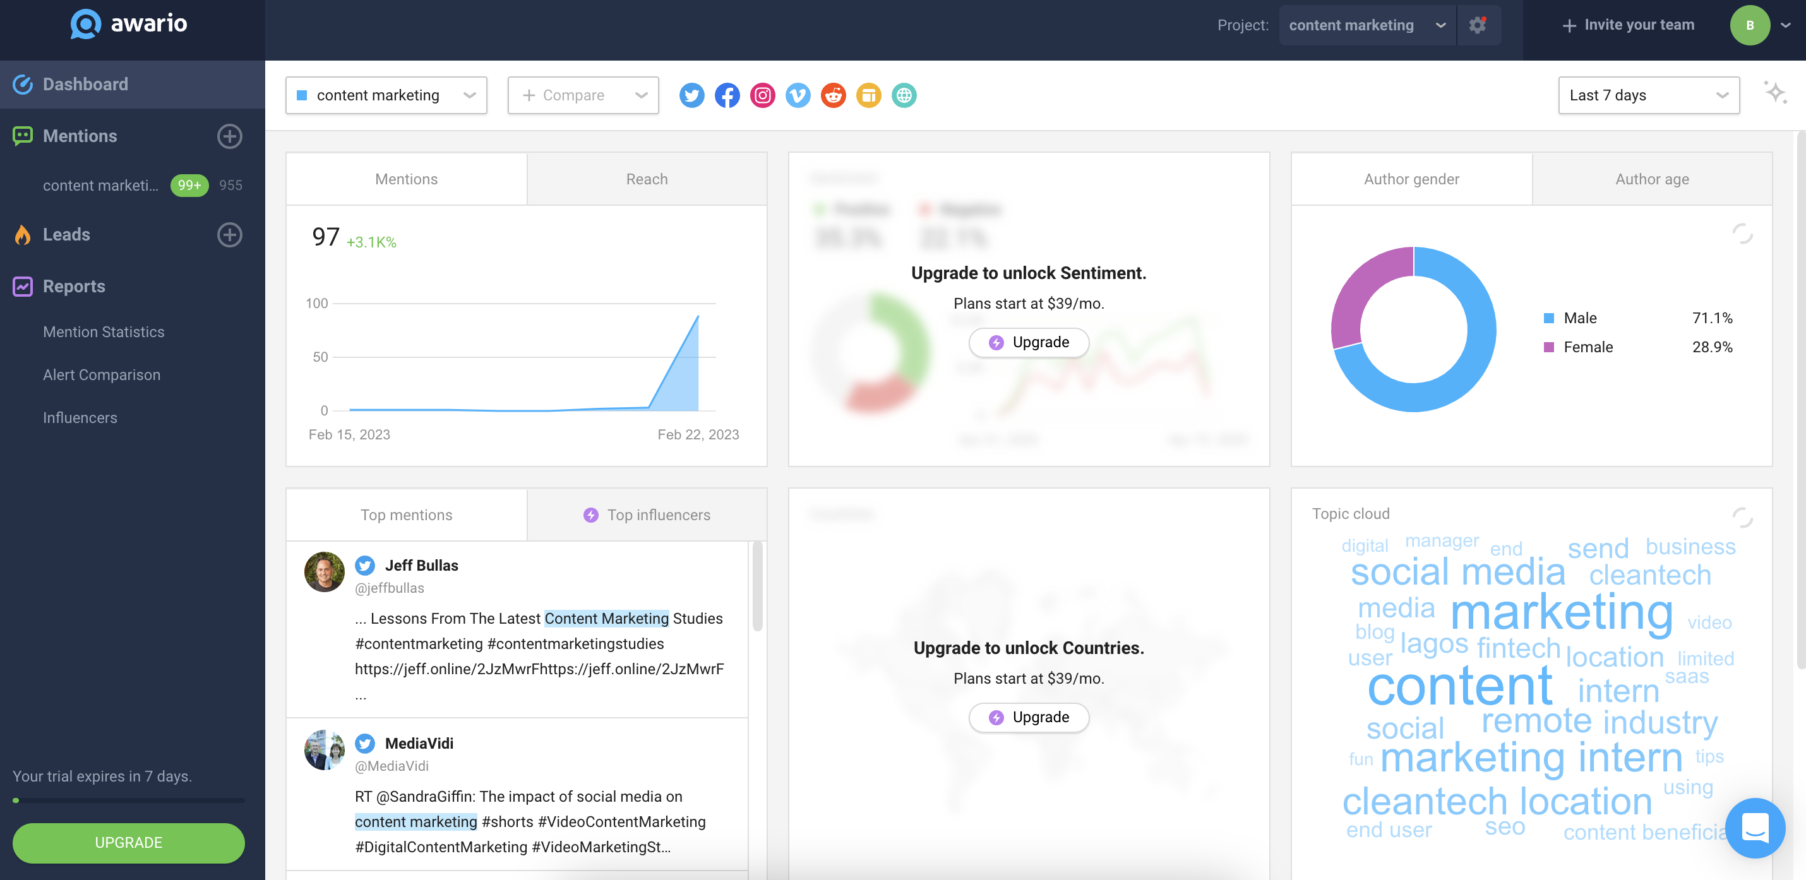
Task: Switch to the Reach tab
Action: (646, 179)
